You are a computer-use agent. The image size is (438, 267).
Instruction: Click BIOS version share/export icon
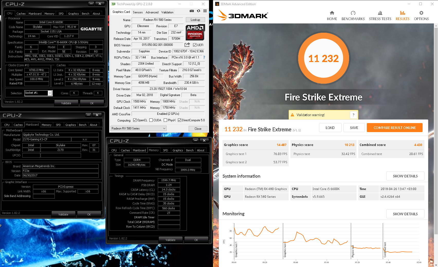[x=187, y=45]
